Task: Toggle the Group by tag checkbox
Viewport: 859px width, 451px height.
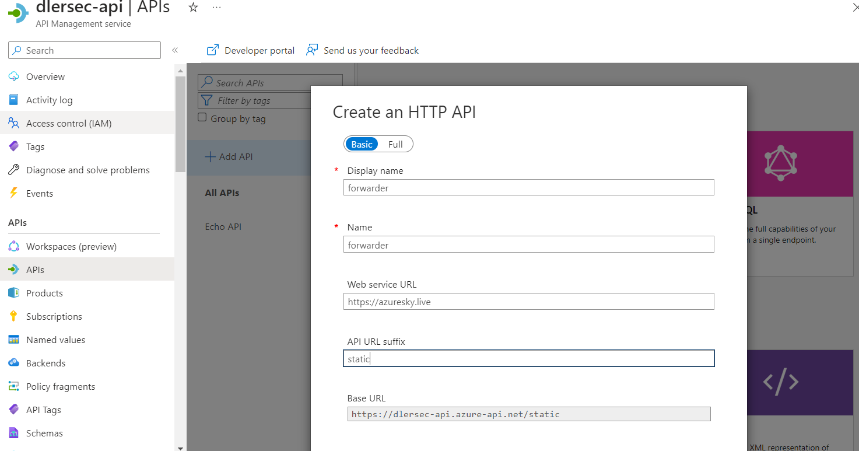Action: coord(202,117)
